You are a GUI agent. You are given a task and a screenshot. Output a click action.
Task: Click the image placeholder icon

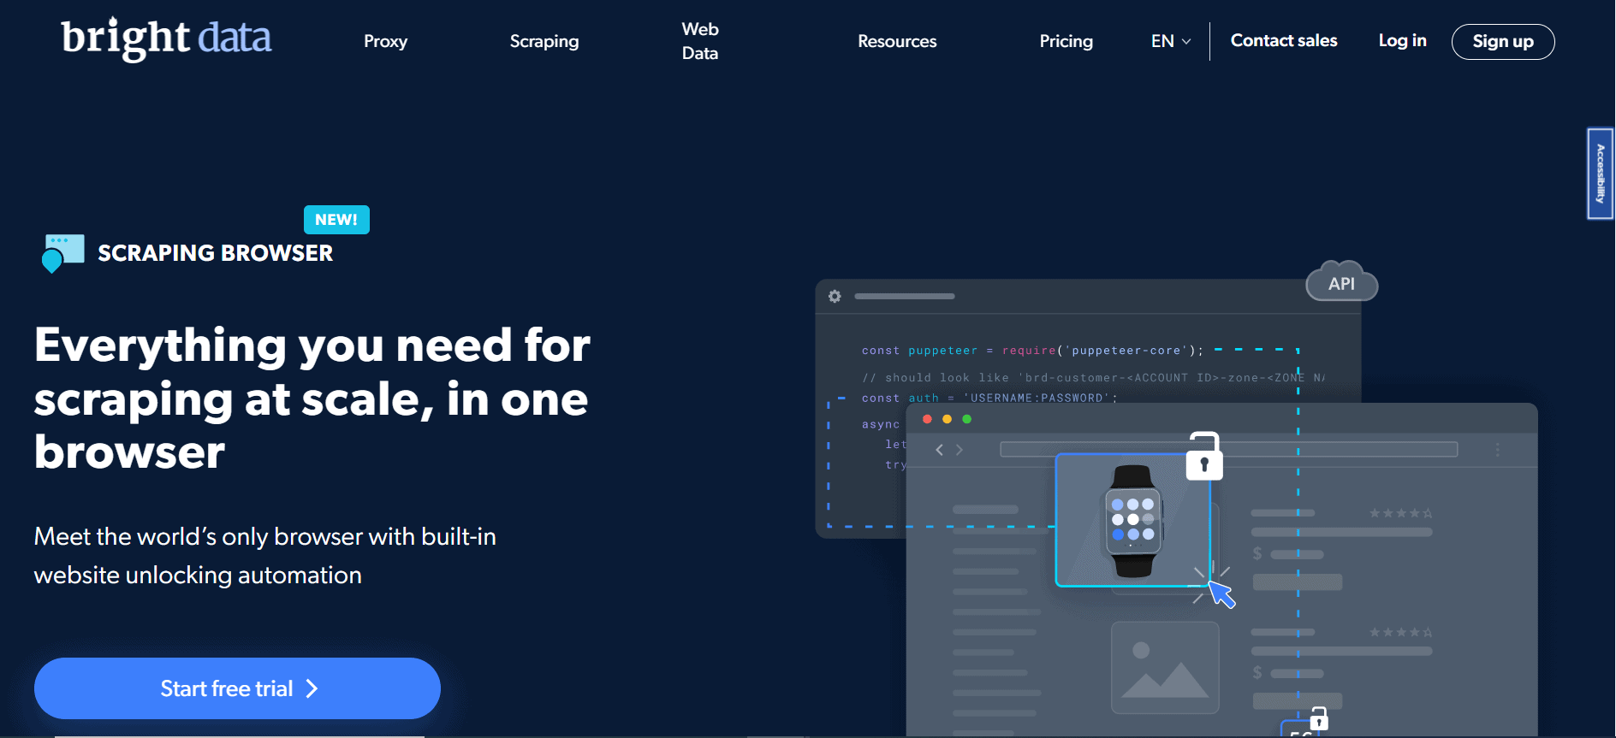[x=1165, y=668]
